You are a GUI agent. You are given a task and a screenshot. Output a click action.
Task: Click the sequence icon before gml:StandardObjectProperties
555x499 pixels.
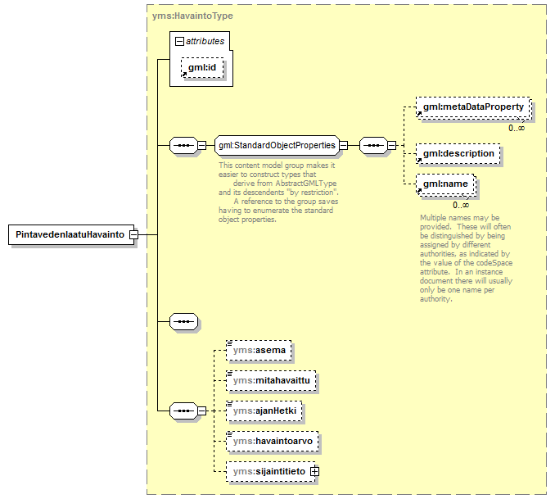183,145
